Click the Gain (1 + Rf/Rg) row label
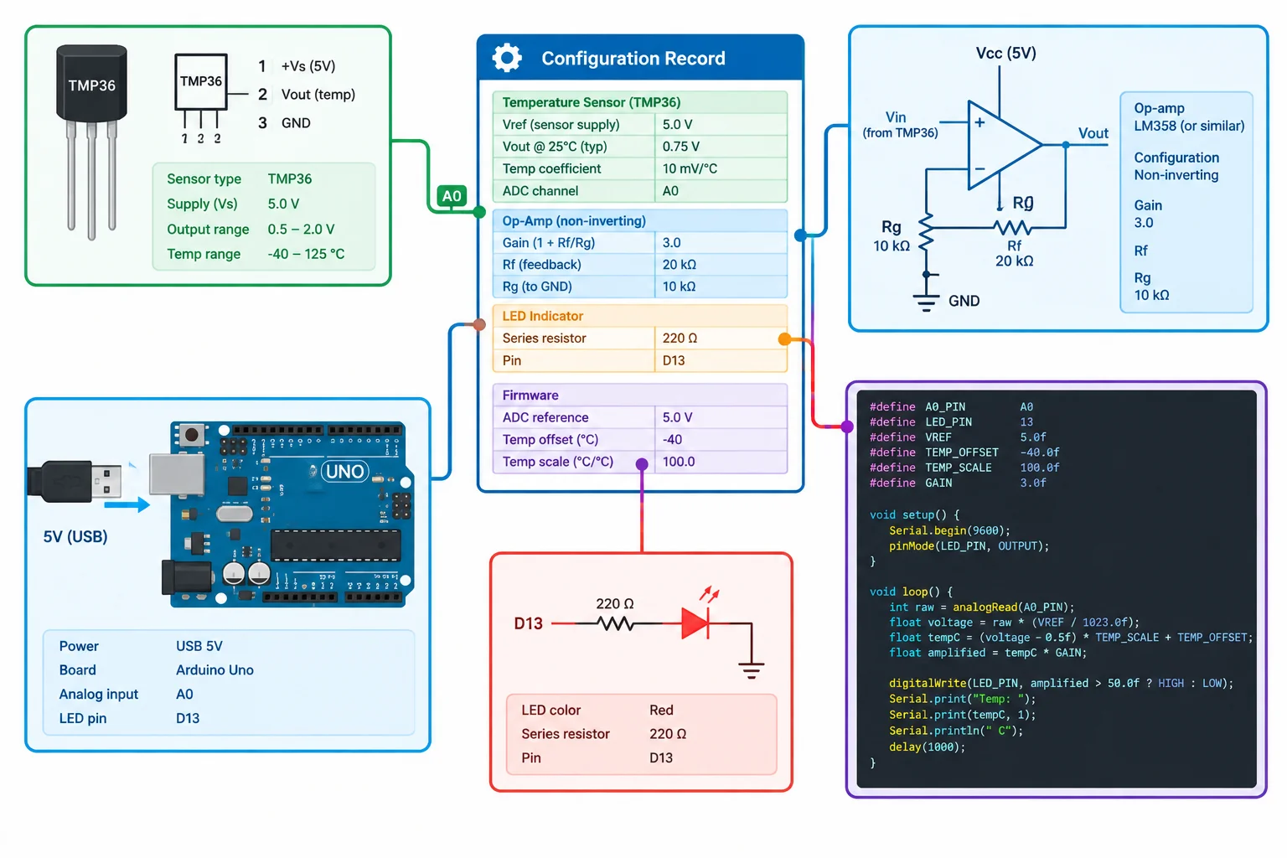This screenshot has height=858, width=1287. pyautogui.click(x=548, y=243)
